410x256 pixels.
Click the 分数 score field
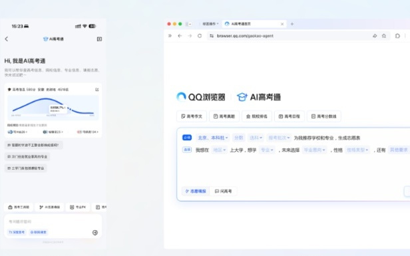point(238,138)
